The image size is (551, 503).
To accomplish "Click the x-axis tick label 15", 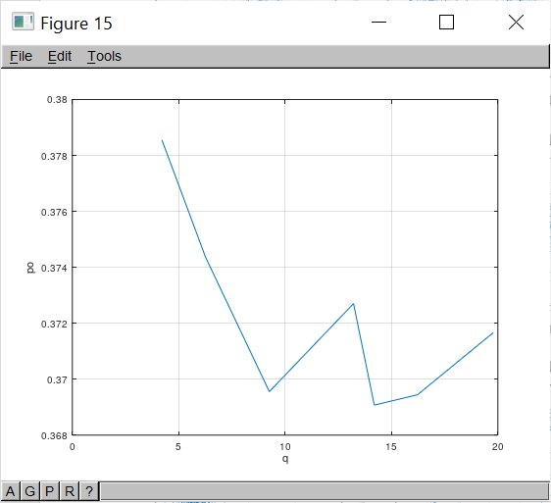I will coord(391,447).
